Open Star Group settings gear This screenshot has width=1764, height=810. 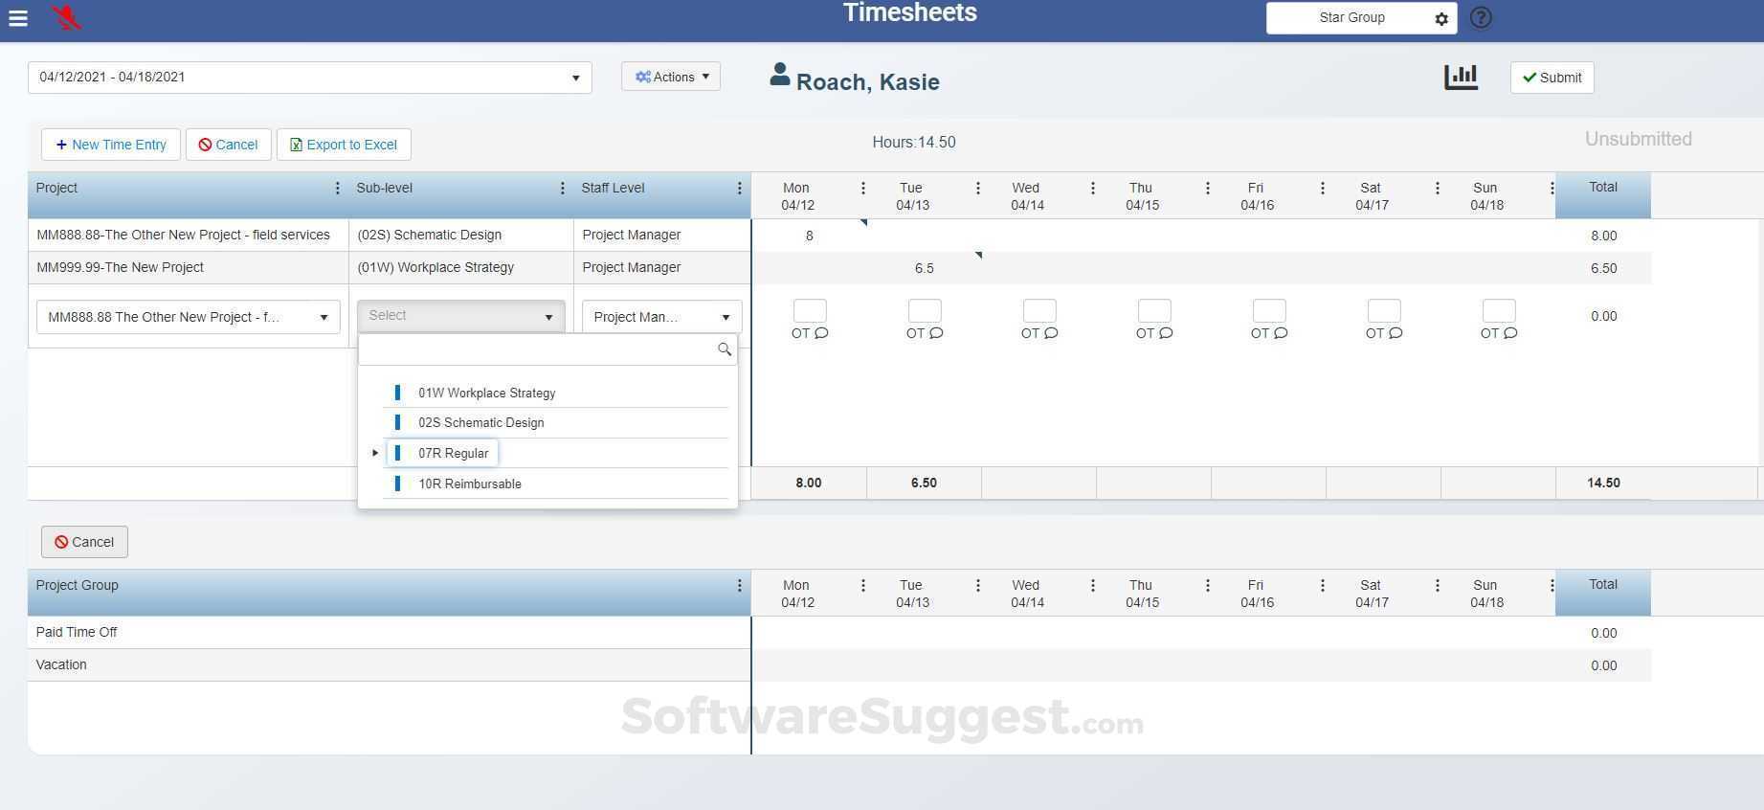1441,18
